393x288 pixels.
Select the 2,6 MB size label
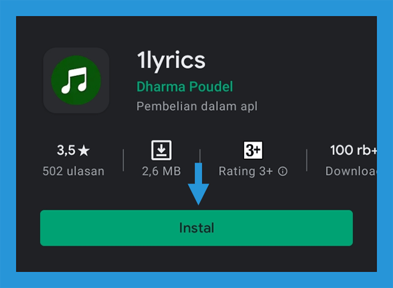click(x=162, y=171)
